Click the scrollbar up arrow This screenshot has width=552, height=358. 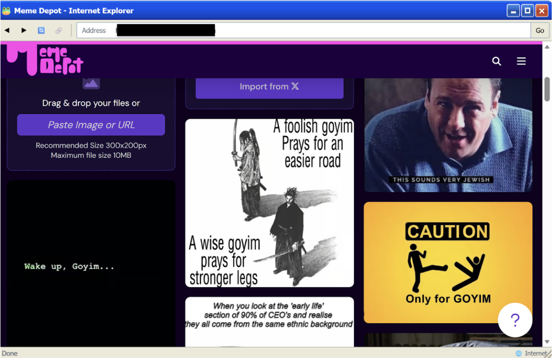pos(547,47)
